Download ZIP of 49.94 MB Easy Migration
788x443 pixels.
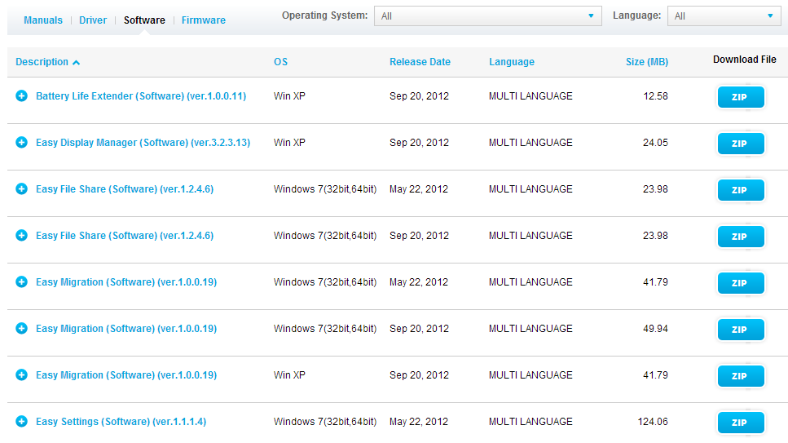pos(740,330)
